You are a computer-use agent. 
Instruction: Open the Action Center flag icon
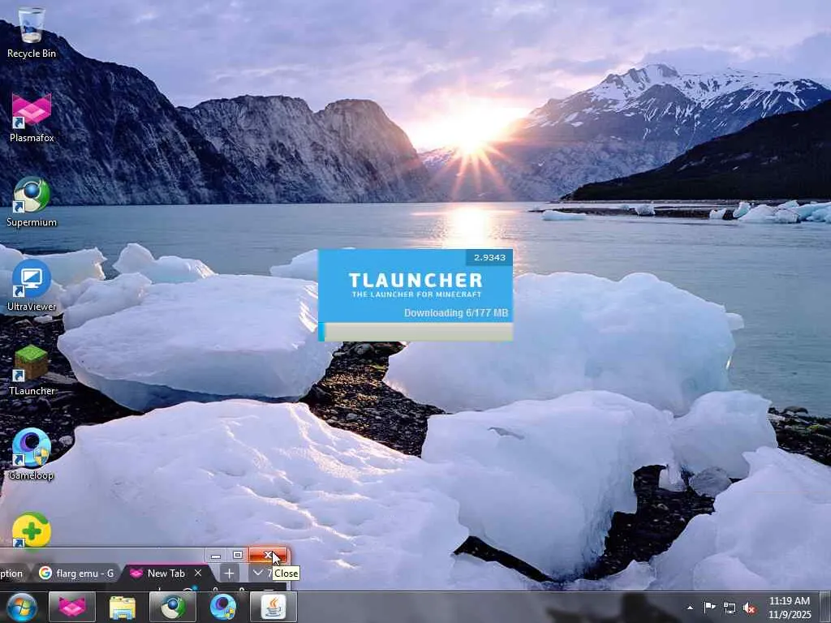click(709, 607)
